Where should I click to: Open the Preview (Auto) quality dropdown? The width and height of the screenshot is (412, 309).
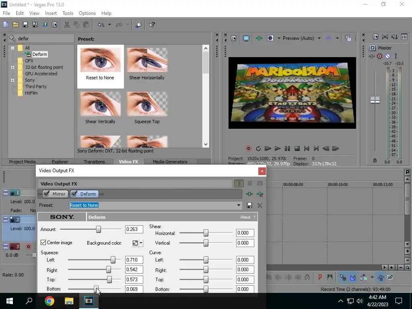tap(319, 38)
